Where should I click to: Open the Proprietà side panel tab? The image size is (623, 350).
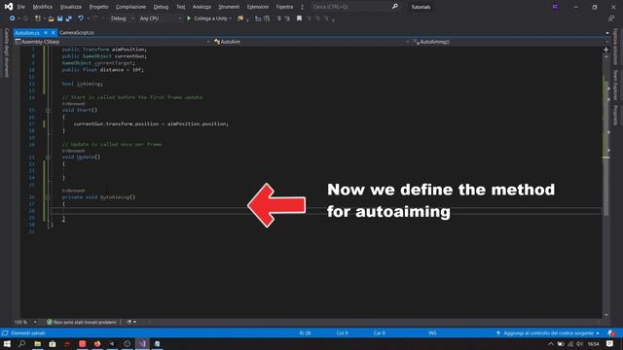click(615, 115)
